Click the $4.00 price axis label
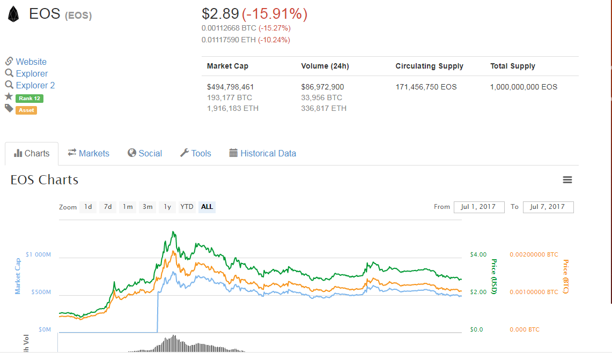612x353 pixels. click(478, 254)
